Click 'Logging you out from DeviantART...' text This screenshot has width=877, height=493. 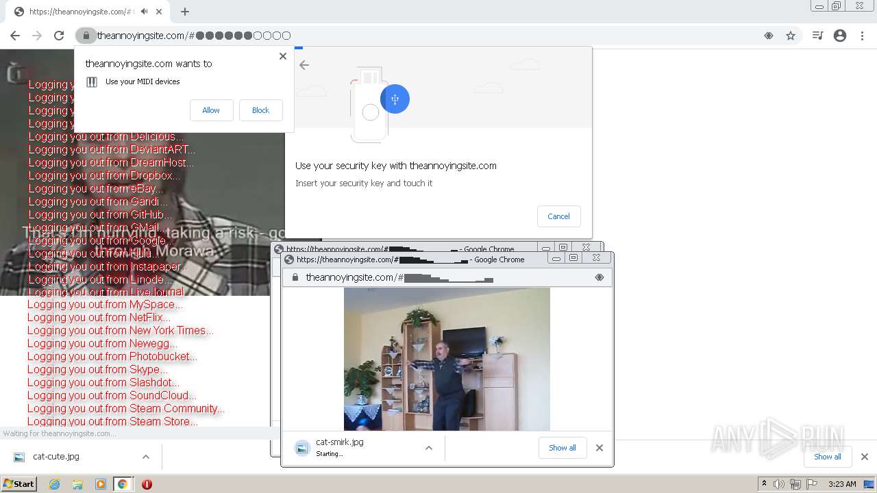click(x=112, y=149)
